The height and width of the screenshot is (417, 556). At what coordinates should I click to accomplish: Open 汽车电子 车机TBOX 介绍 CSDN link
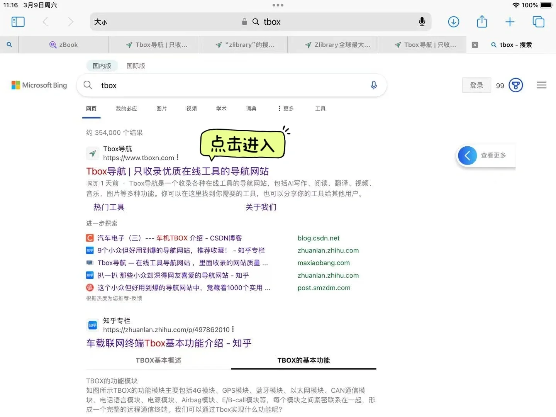(x=170, y=238)
